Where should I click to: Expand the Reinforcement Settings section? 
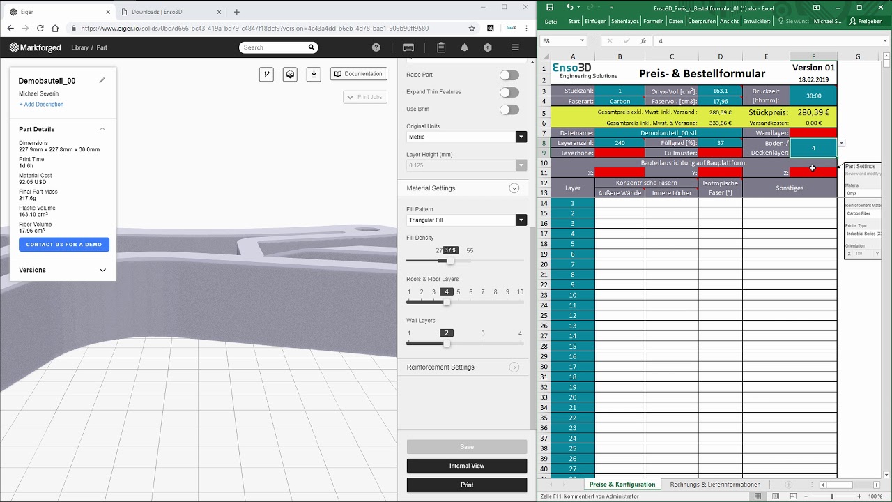pyautogui.click(x=514, y=367)
